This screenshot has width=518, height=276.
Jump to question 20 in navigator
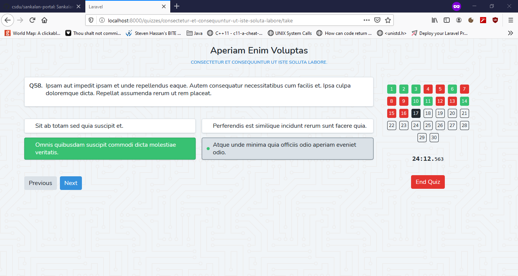(x=452, y=113)
